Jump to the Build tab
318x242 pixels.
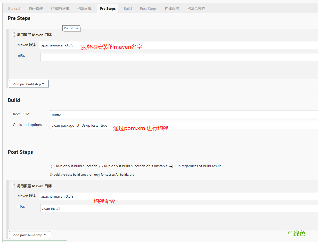pos(128,9)
